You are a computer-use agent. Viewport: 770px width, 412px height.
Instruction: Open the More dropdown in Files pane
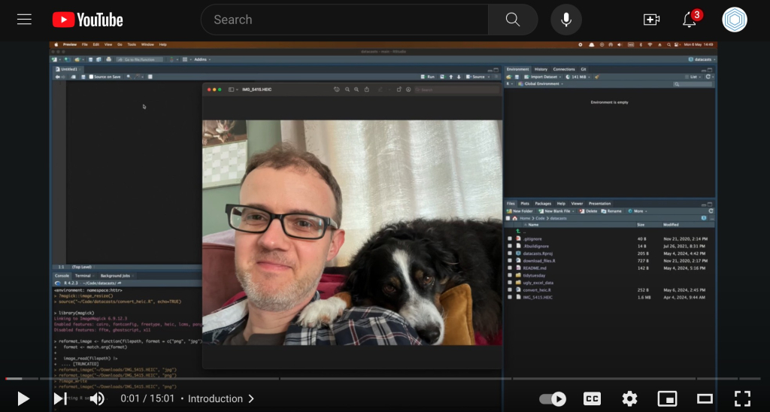(638, 211)
